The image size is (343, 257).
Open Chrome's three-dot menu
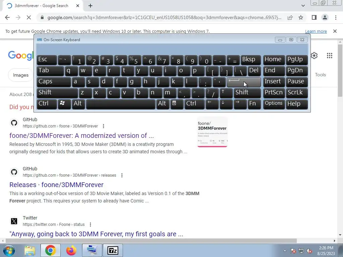pyautogui.click(x=336, y=17)
